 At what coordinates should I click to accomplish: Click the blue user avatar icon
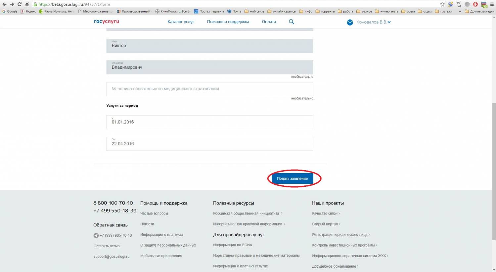click(350, 22)
